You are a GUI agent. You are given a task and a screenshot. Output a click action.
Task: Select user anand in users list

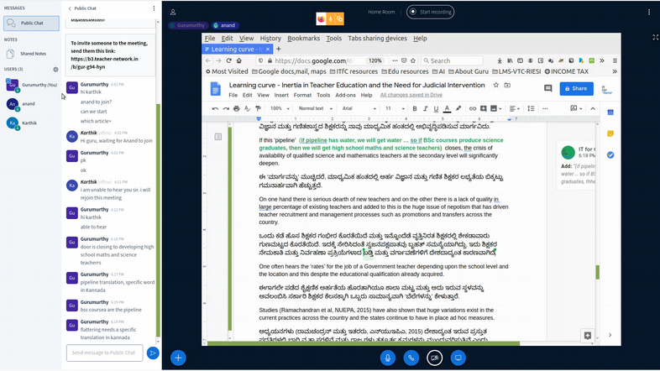tap(29, 104)
